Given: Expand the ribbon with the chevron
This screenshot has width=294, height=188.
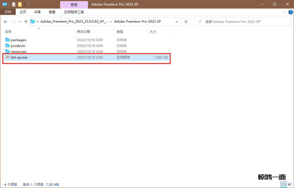Looking at the screenshot, I should 284,12.
